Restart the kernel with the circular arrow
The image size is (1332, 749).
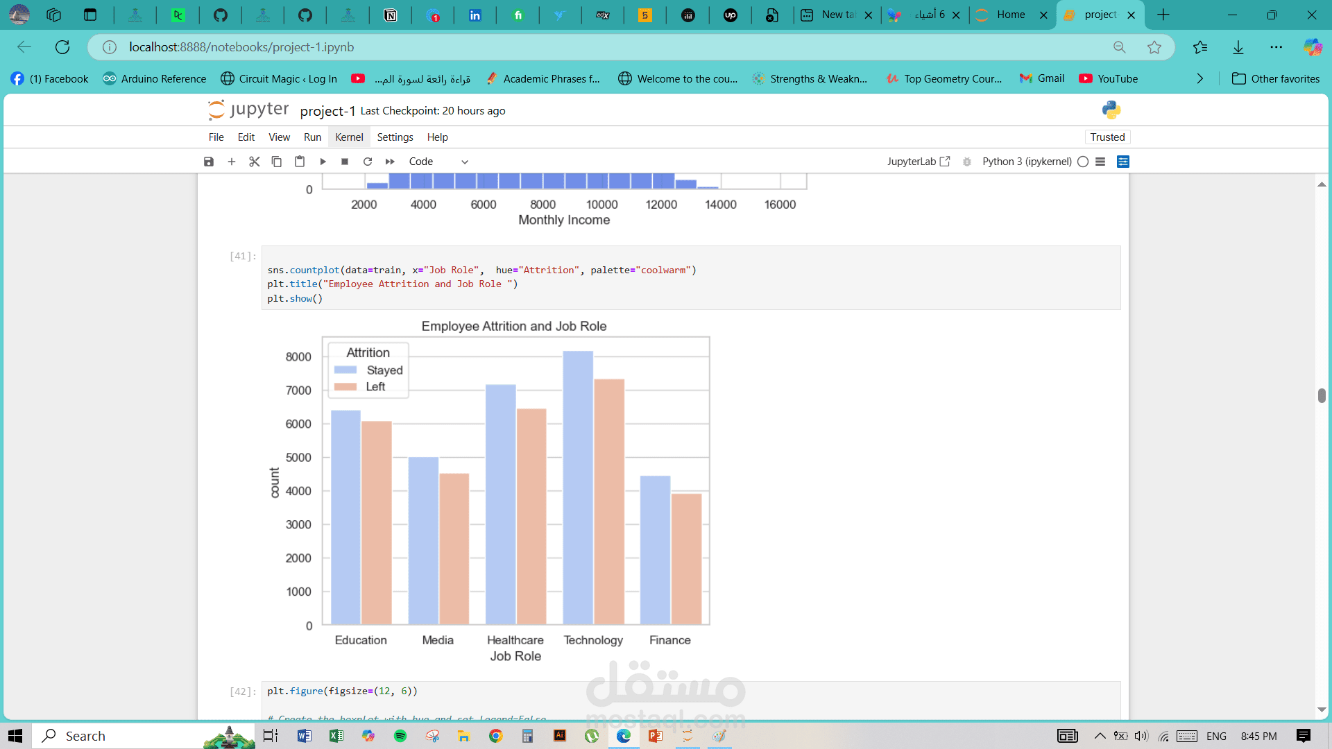[368, 162]
